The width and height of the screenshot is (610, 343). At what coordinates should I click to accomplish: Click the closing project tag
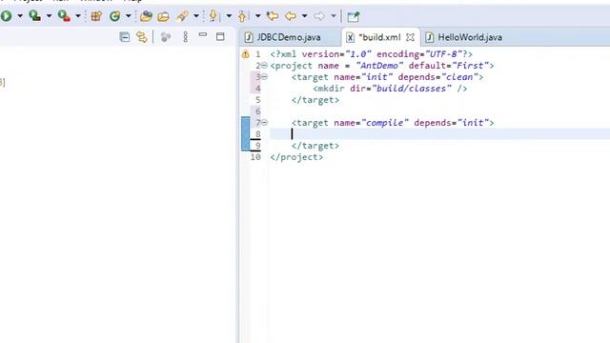(x=296, y=157)
